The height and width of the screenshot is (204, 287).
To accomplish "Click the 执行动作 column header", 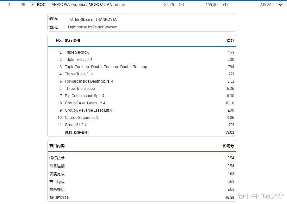I will click(x=72, y=40).
